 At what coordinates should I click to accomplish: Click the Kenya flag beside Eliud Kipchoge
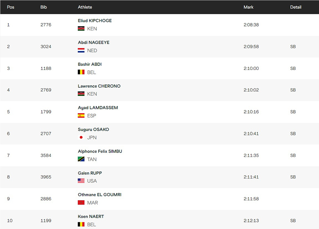click(x=81, y=29)
